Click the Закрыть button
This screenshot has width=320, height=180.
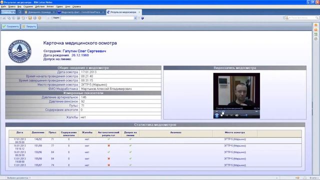coord(29,26)
